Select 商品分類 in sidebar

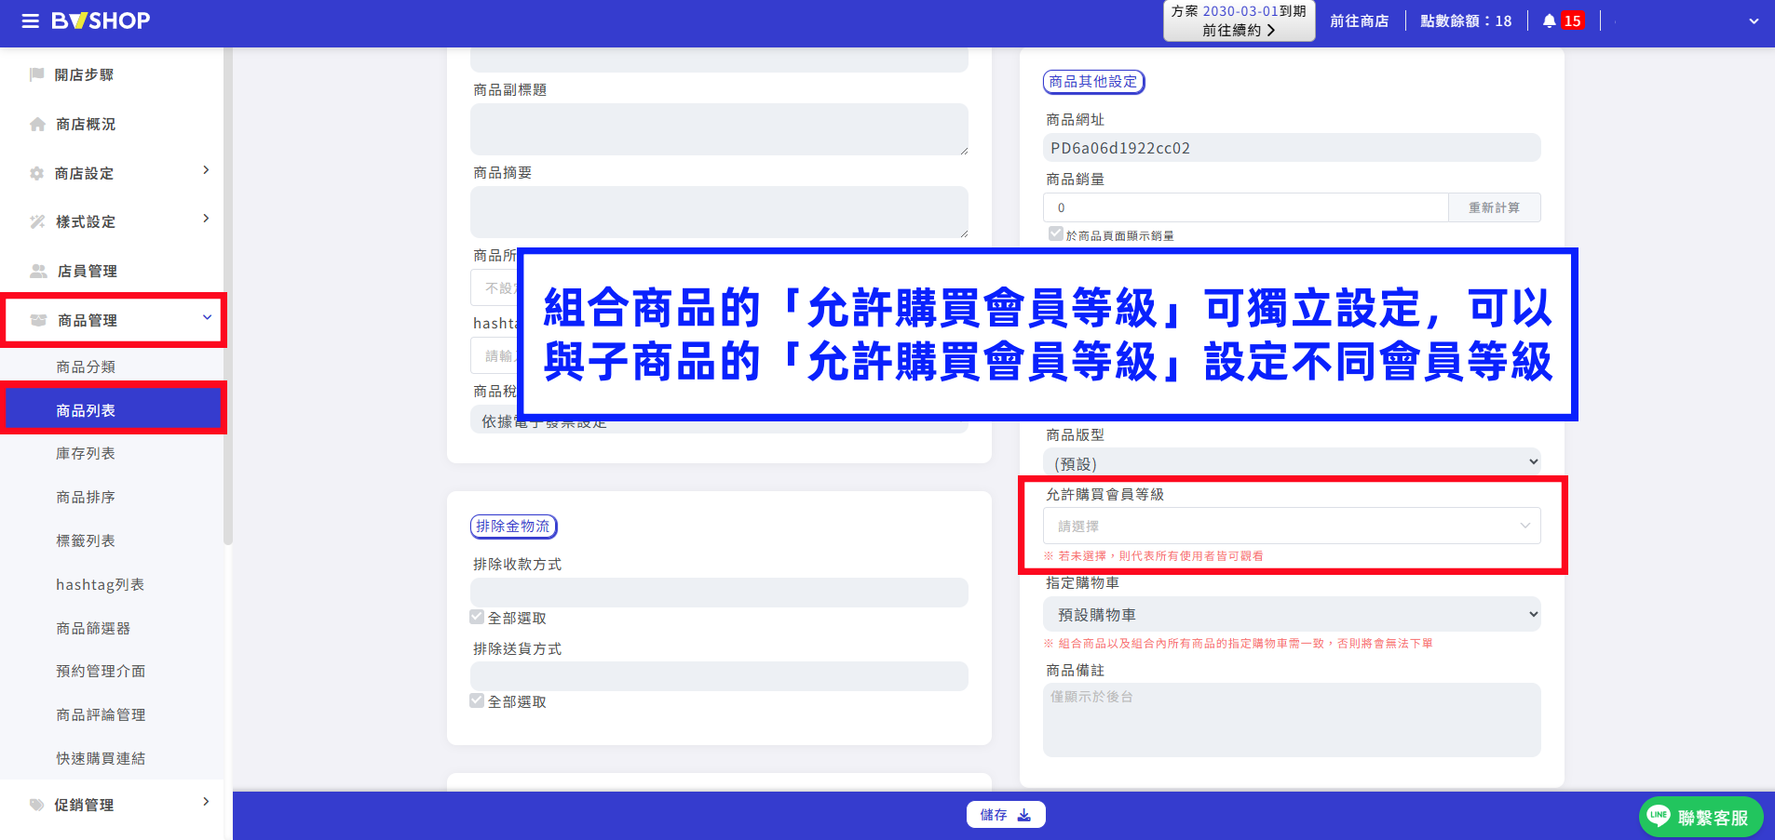coord(86,367)
